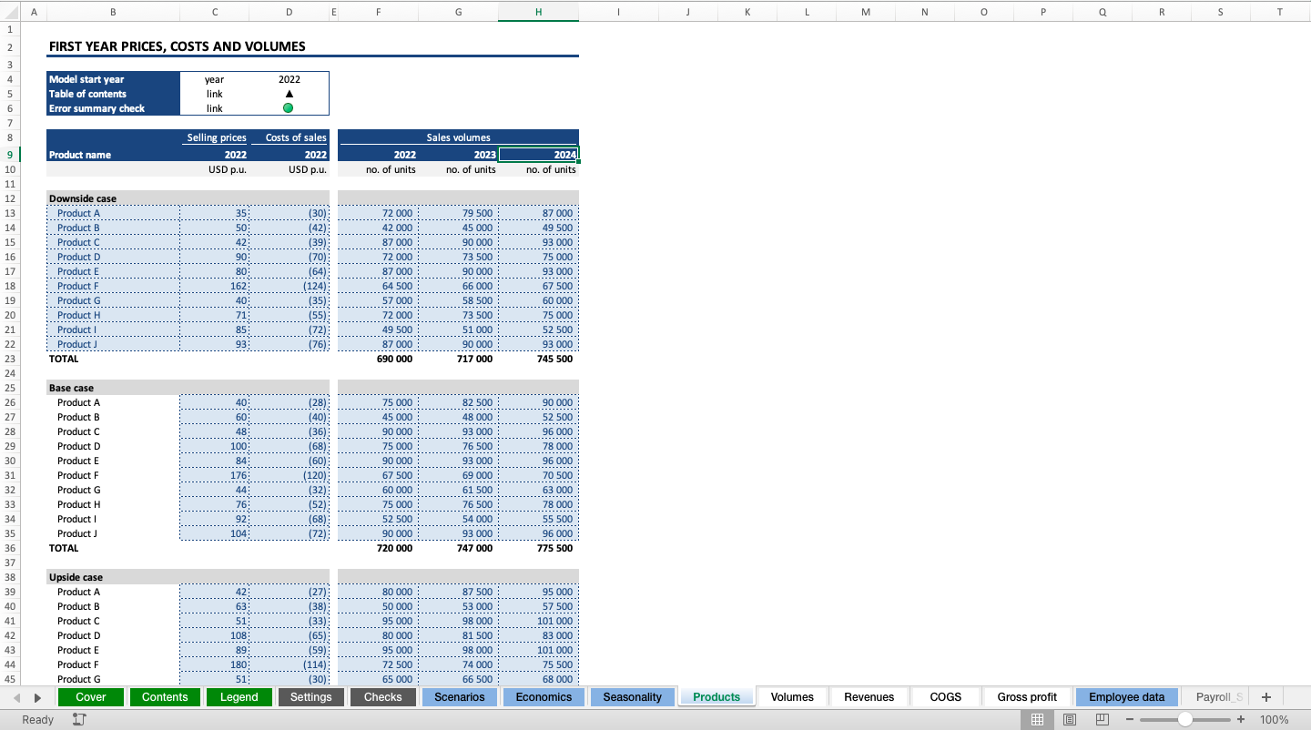Click the accessibility icon in status bar
This screenshot has height=730, width=1311.
79,719
